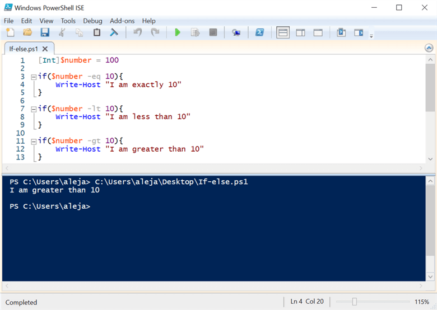Open the Help menu
The width and height of the screenshot is (437, 310).
click(x=149, y=21)
